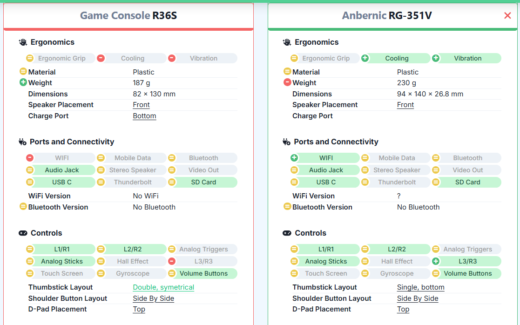Select the R36S Hall Effect feature badge
This screenshot has height=325, width=520.
[x=133, y=261]
